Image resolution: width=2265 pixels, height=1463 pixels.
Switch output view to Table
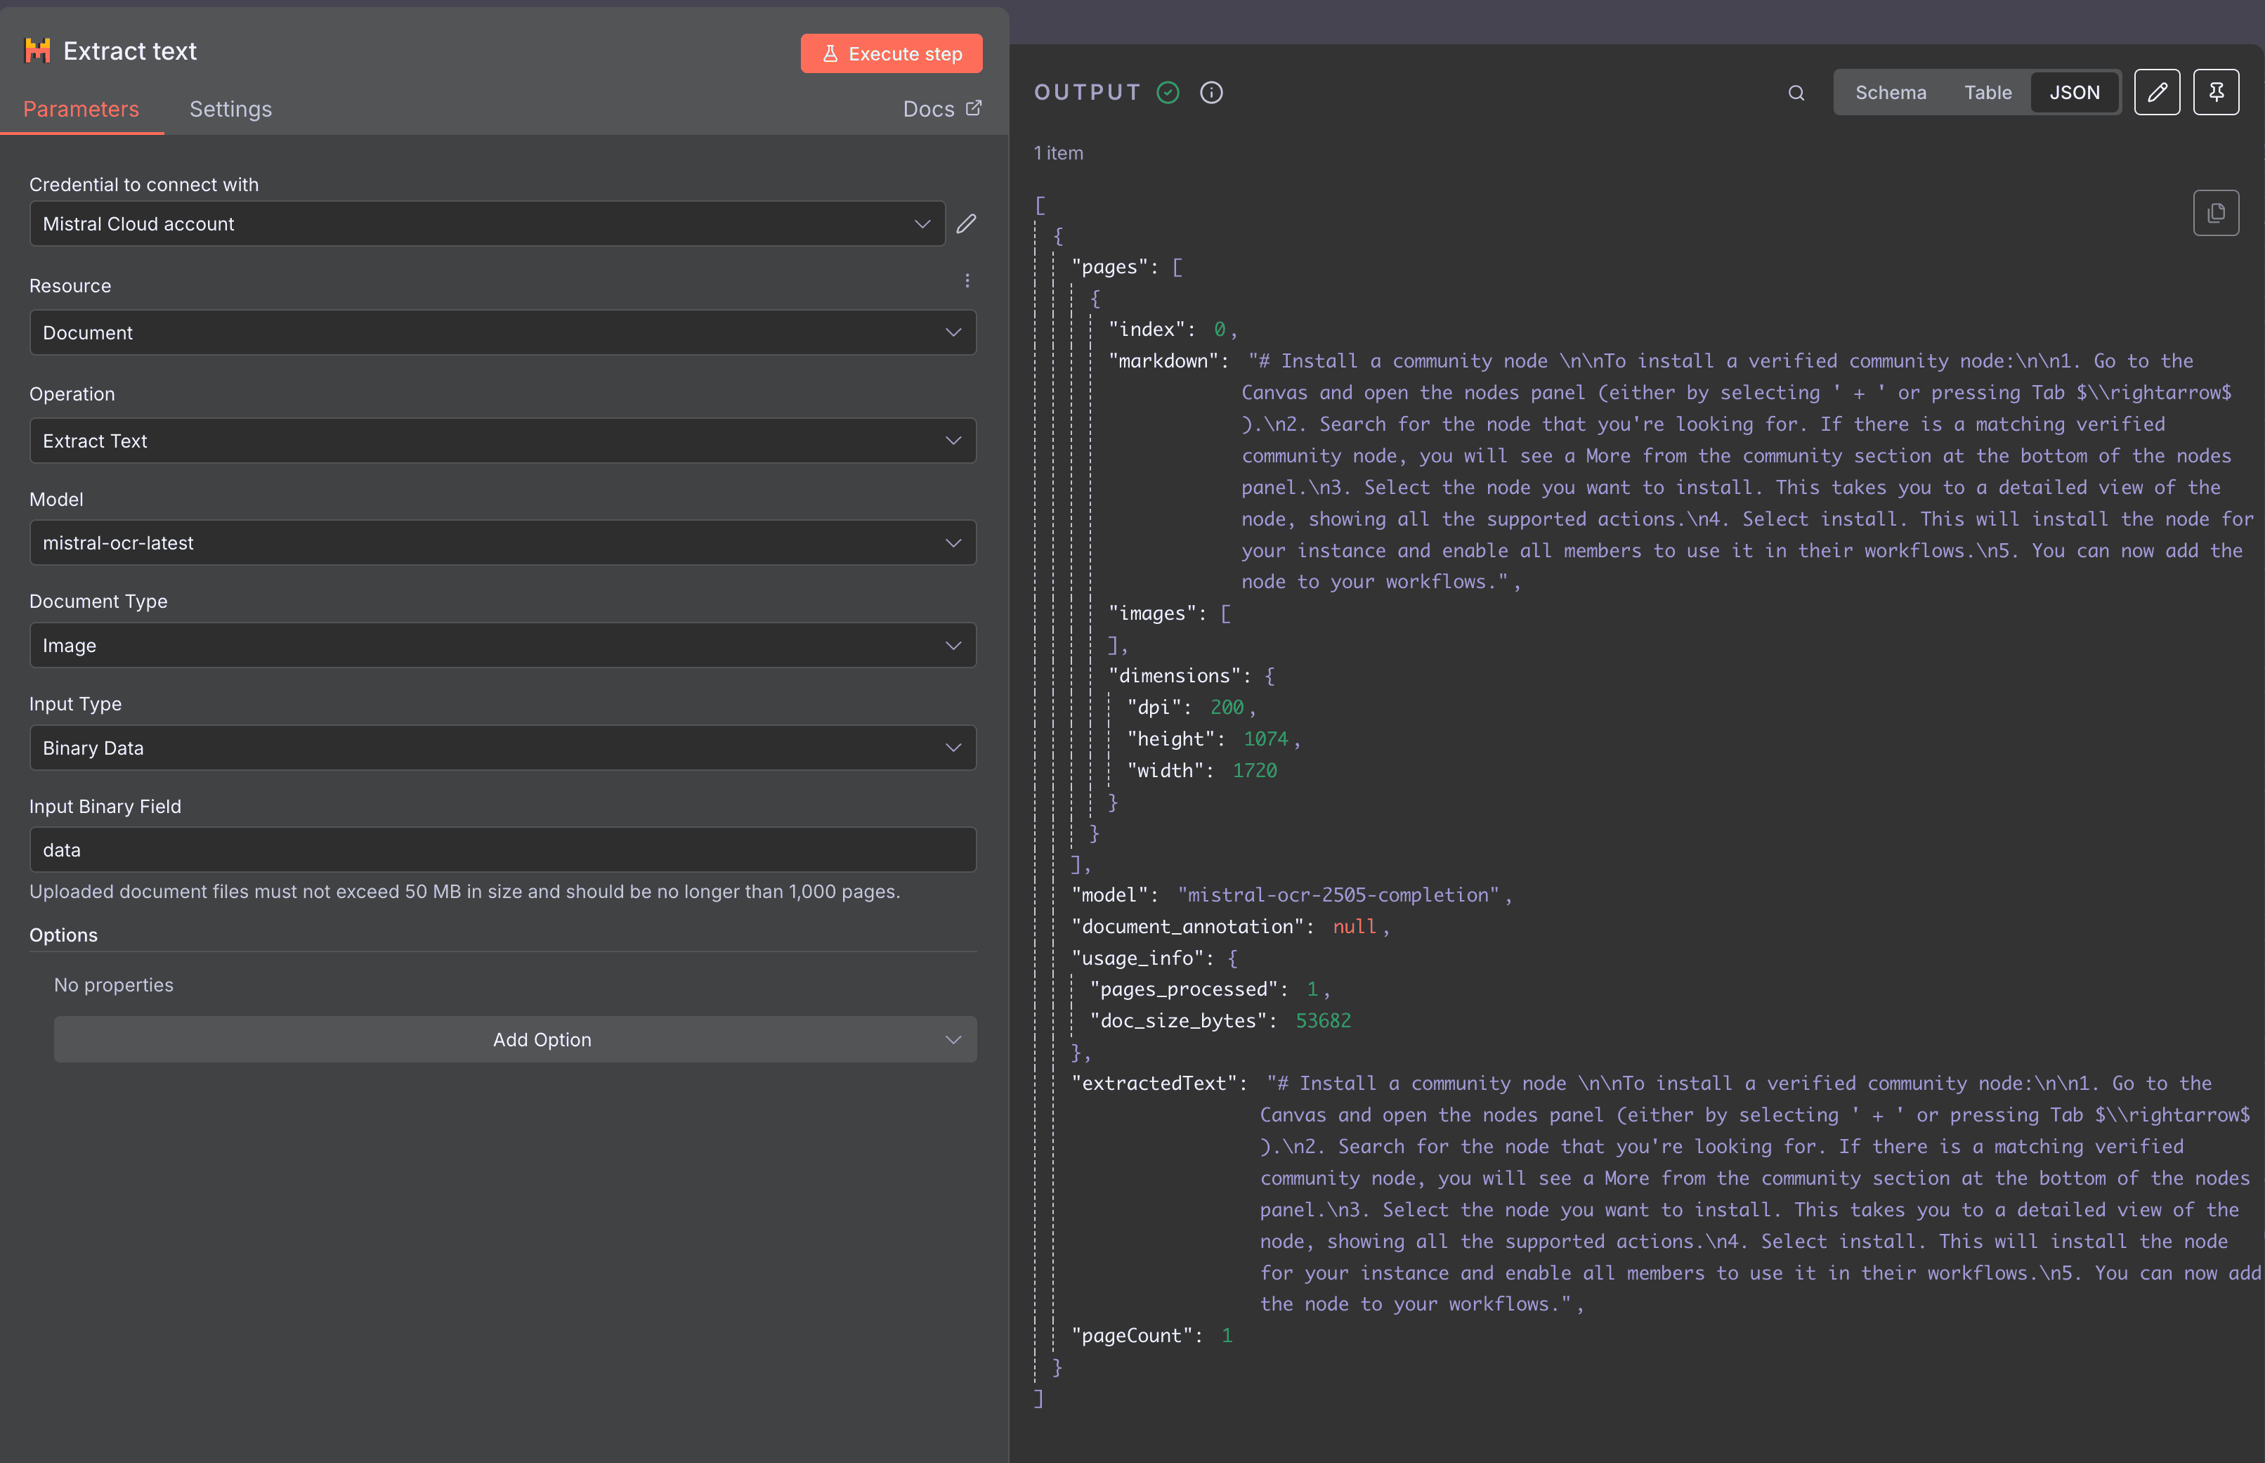point(1987,91)
